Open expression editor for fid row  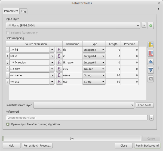(x=59, y=50)
